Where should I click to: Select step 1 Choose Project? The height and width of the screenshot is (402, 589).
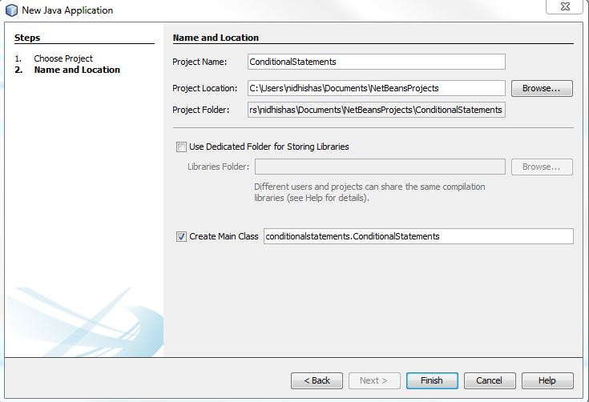63,58
